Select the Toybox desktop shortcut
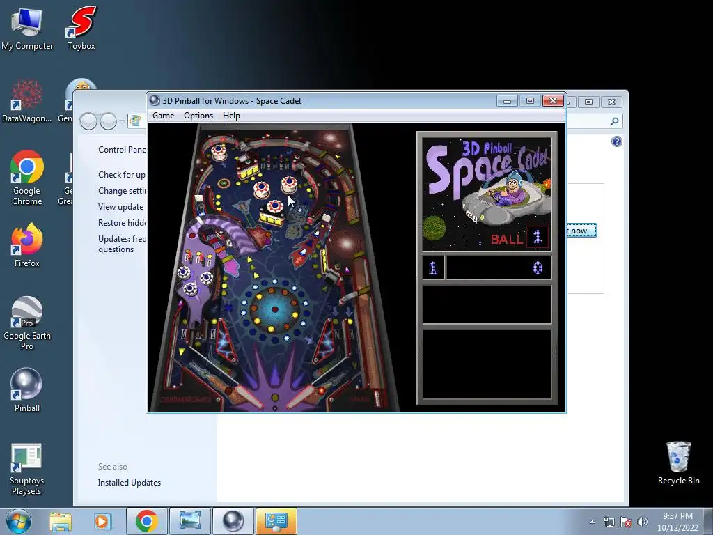713x535 pixels. pyautogui.click(x=81, y=28)
